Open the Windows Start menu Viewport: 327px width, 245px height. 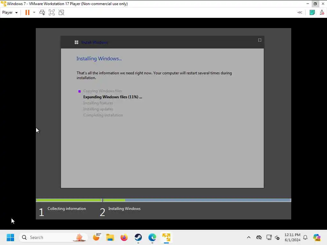[11, 237]
